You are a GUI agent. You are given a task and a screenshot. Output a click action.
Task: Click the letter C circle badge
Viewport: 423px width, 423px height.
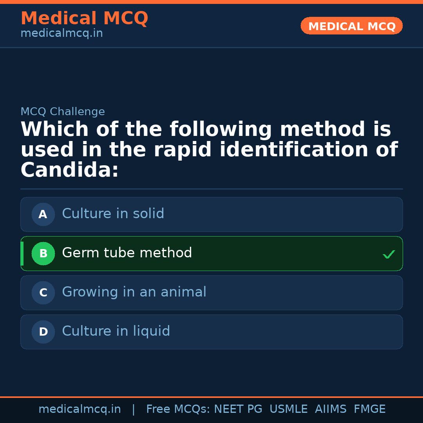point(43,293)
